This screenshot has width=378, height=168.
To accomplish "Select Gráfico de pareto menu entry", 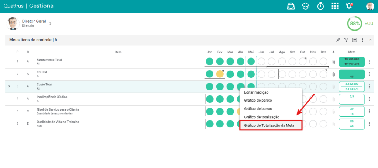I will click(x=258, y=100).
